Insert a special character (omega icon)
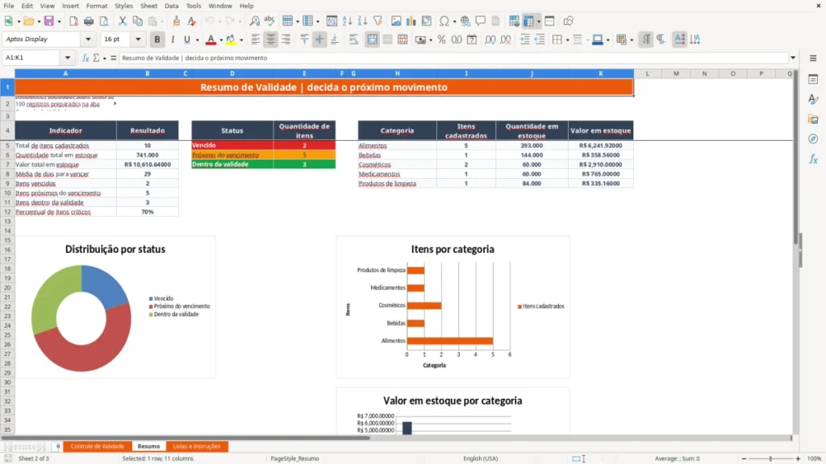826x464 pixels. pos(444,21)
